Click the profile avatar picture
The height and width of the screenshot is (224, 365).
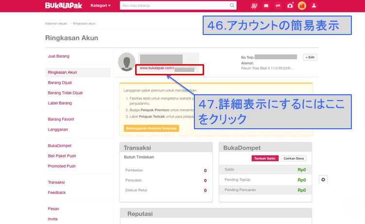[x=127, y=62]
